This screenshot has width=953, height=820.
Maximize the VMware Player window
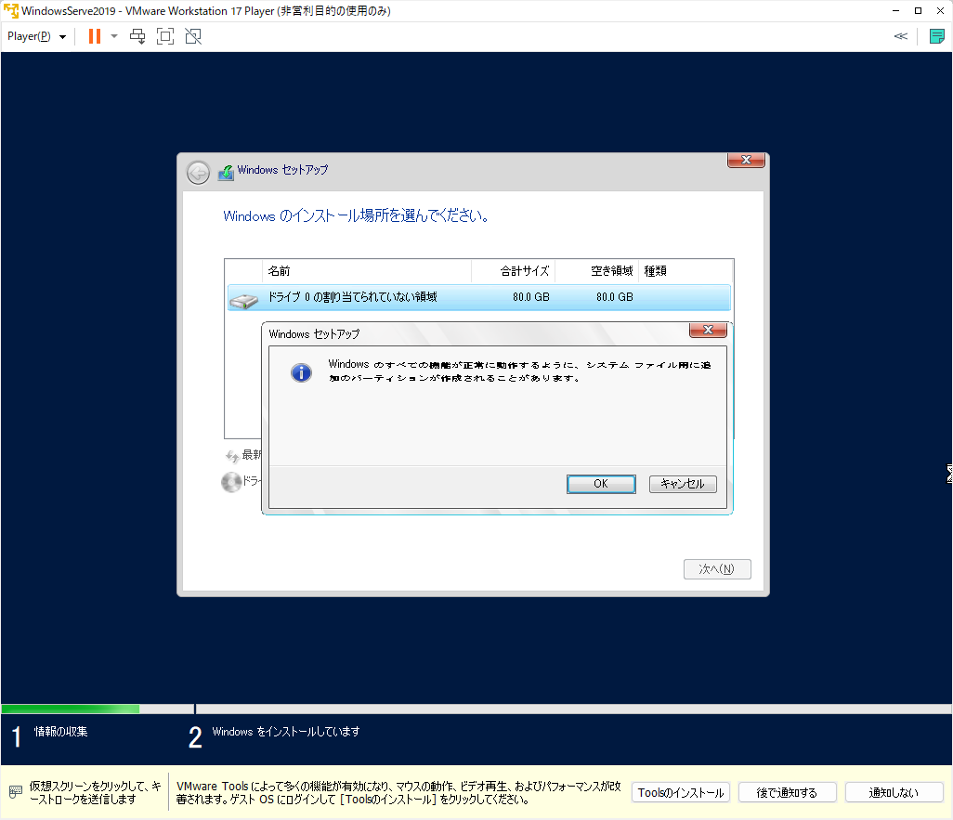coord(919,11)
